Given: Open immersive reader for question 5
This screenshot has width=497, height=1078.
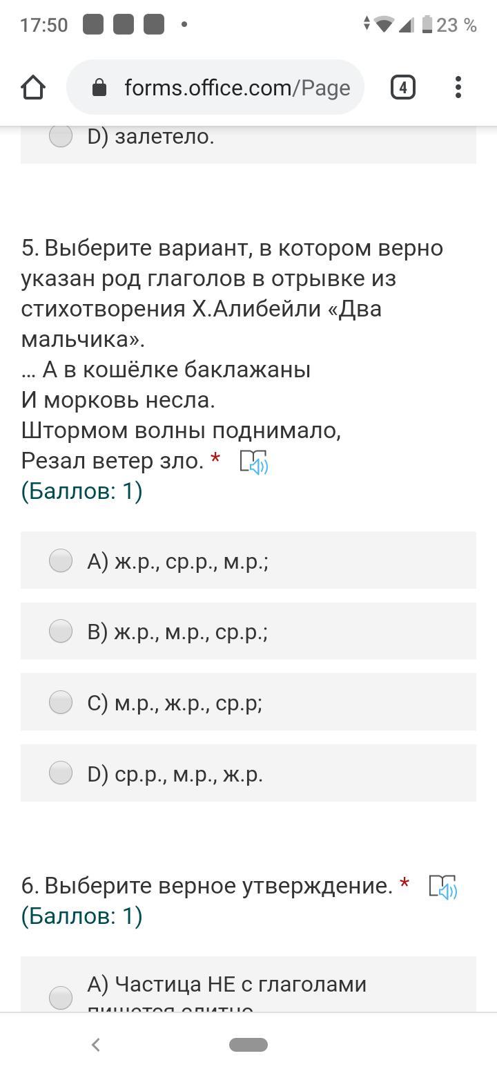Looking at the screenshot, I should coord(253,462).
